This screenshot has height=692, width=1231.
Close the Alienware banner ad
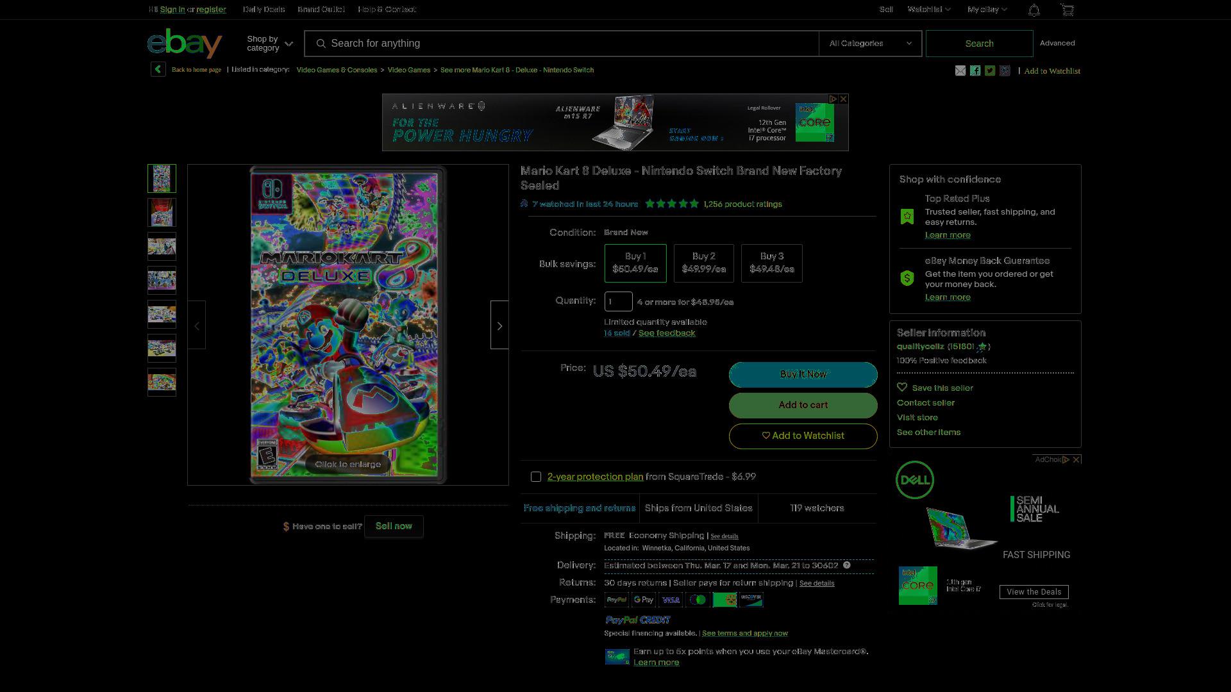[843, 99]
